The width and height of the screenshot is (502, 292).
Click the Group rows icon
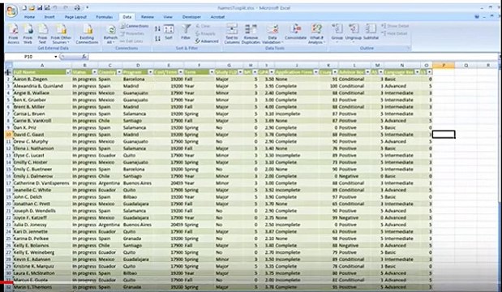[x=337, y=33]
